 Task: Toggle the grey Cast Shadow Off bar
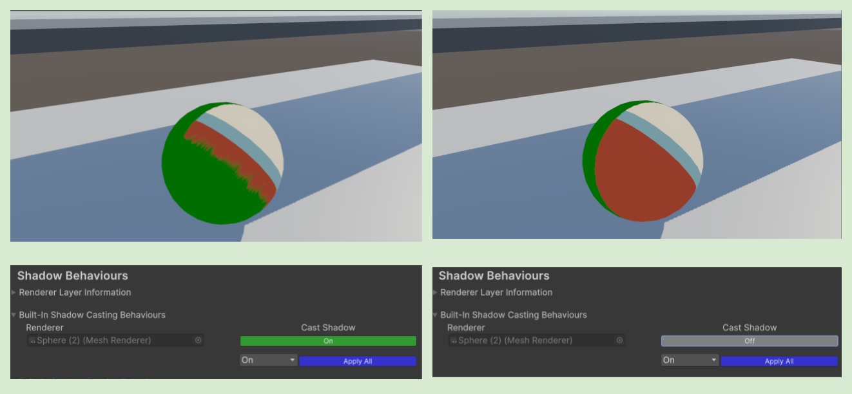[x=749, y=341]
